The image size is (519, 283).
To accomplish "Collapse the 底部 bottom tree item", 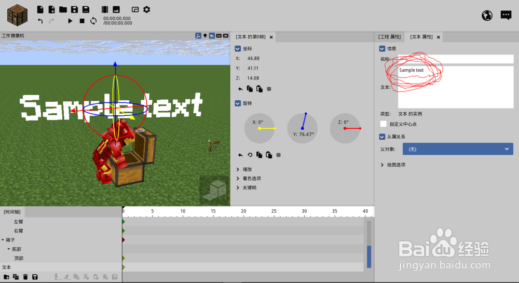I will click(9, 249).
